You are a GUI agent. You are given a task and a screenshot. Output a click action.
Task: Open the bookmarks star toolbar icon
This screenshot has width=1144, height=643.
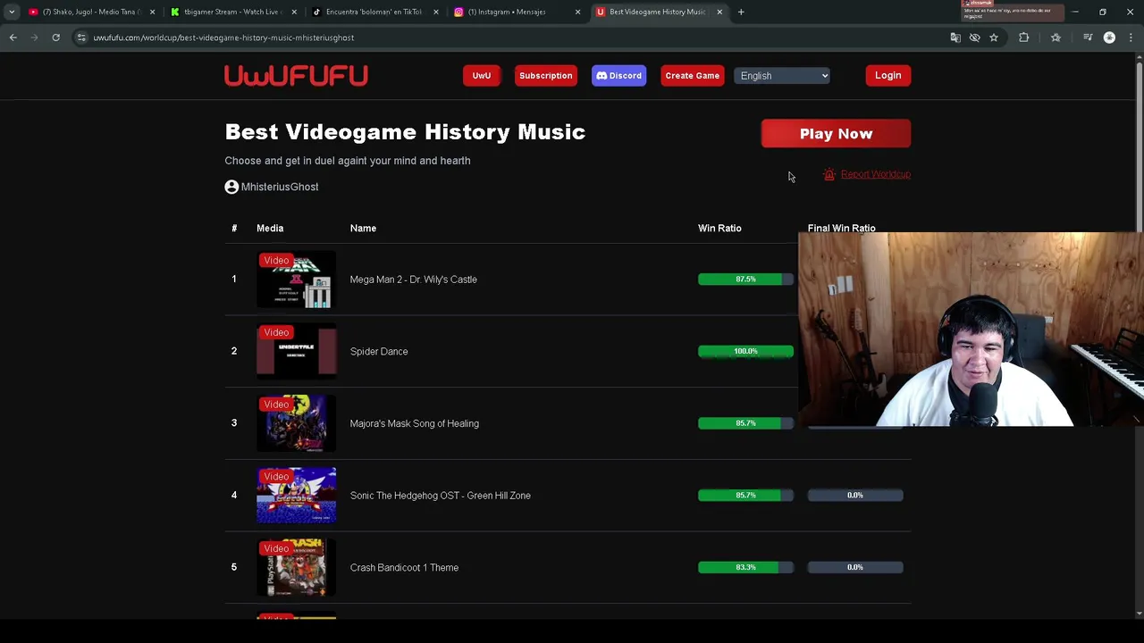(x=1056, y=38)
